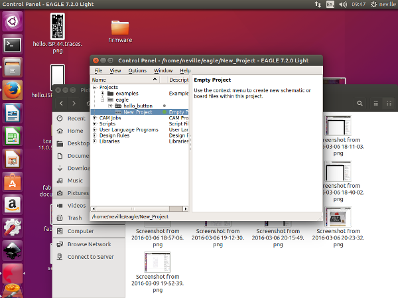Open LibreOffice Writer from the dock
Screen dimensions: 398x298
click(12, 113)
